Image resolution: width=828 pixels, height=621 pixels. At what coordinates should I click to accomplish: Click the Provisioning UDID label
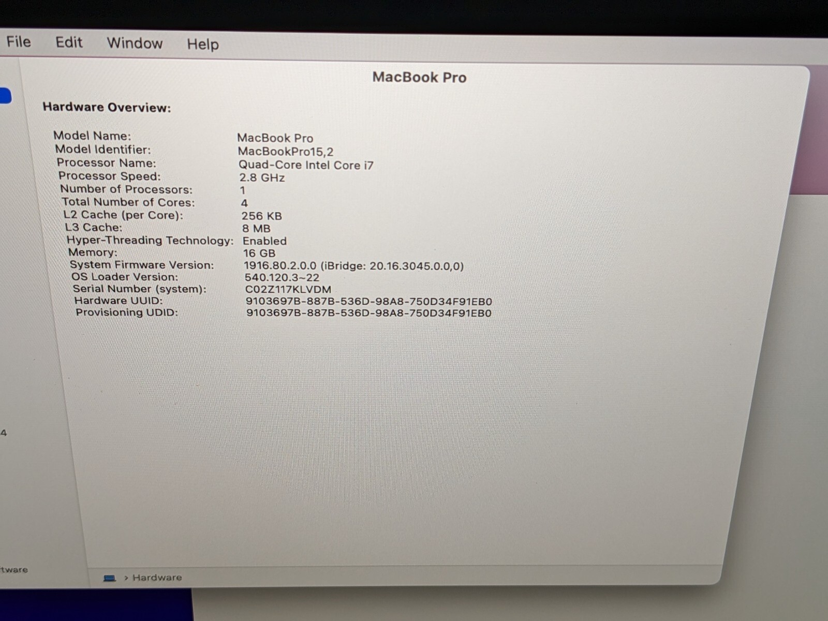[x=127, y=313]
